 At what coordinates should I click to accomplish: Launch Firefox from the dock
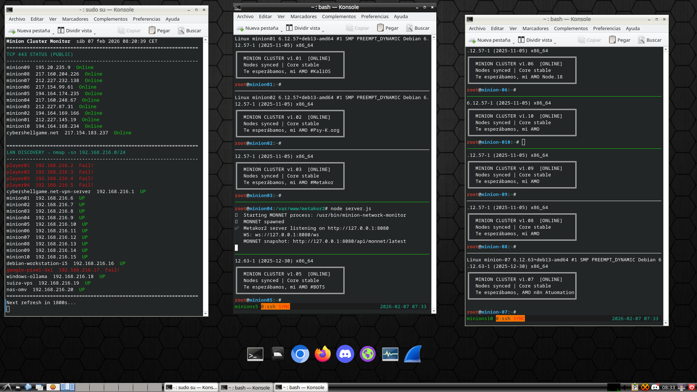322,354
